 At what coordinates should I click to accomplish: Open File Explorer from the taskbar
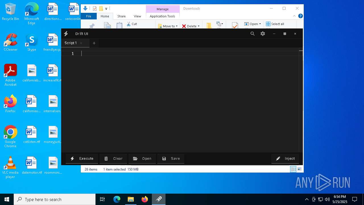coord(131,199)
